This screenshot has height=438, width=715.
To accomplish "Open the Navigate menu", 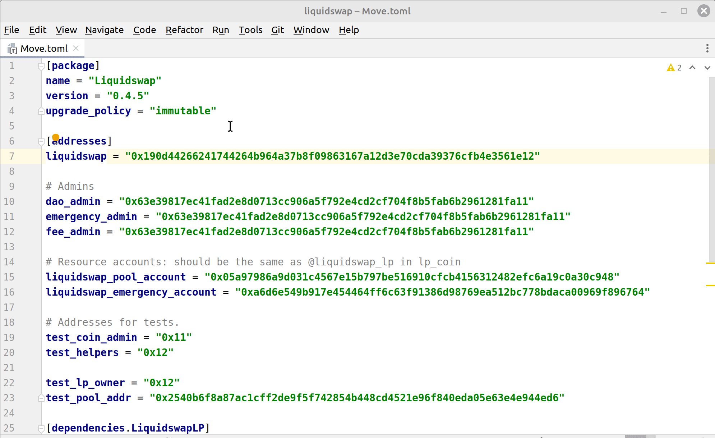I will tap(104, 30).
